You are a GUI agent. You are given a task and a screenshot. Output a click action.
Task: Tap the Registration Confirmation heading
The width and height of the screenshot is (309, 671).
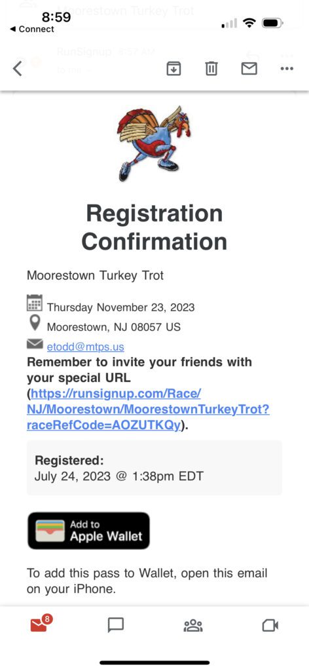pos(154,227)
